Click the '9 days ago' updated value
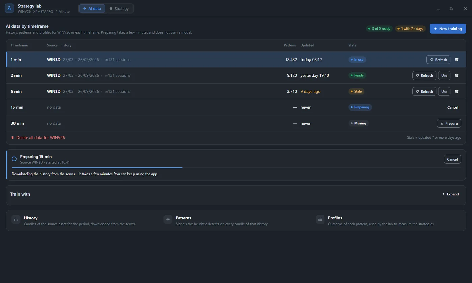Viewport: 472px width, 283px height. click(311, 91)
